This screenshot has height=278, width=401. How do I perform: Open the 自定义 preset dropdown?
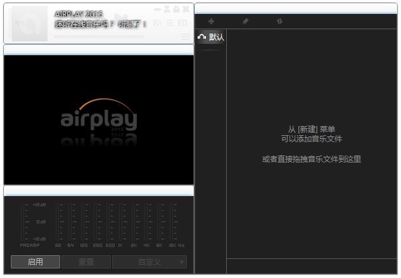tap(150, 261)
